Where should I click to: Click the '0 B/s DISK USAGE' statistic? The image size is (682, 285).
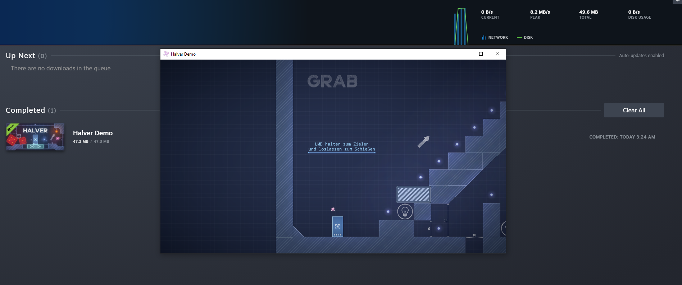(x=640, y=14)
